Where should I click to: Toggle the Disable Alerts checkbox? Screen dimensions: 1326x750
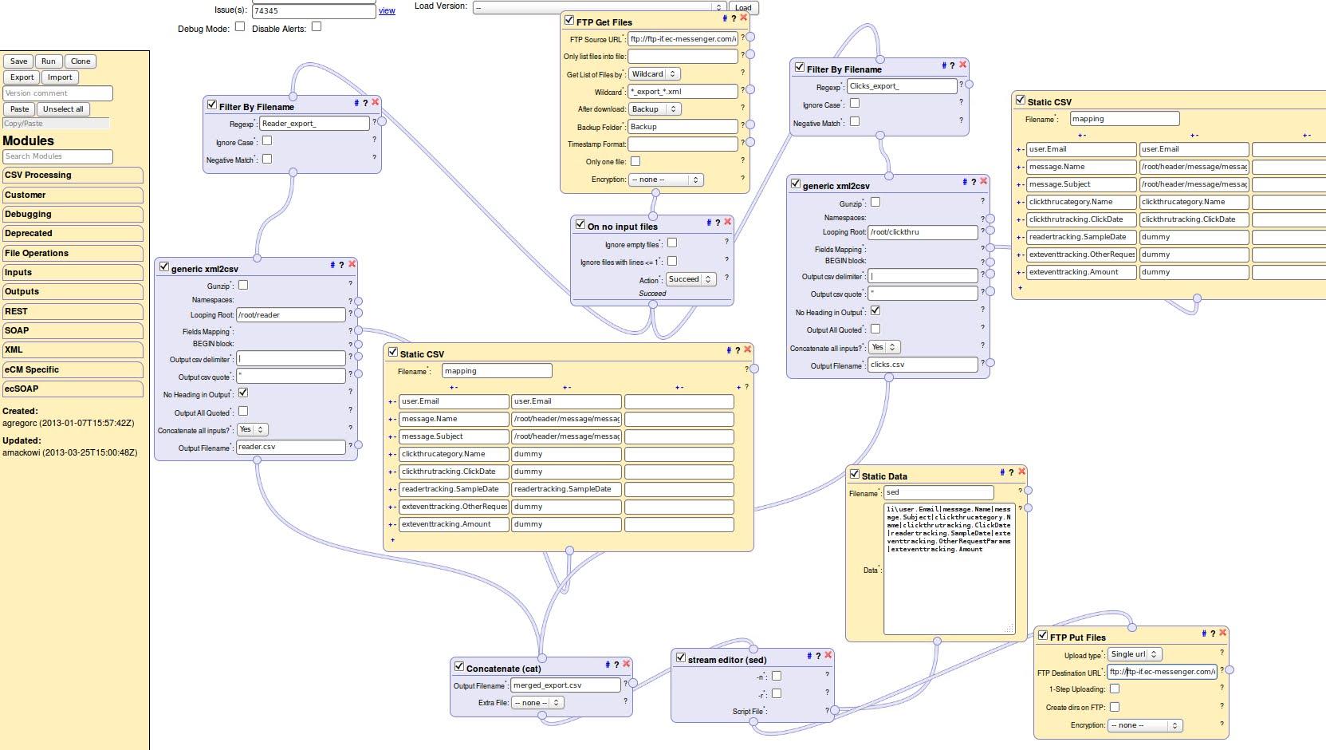[x=317, y=27]
